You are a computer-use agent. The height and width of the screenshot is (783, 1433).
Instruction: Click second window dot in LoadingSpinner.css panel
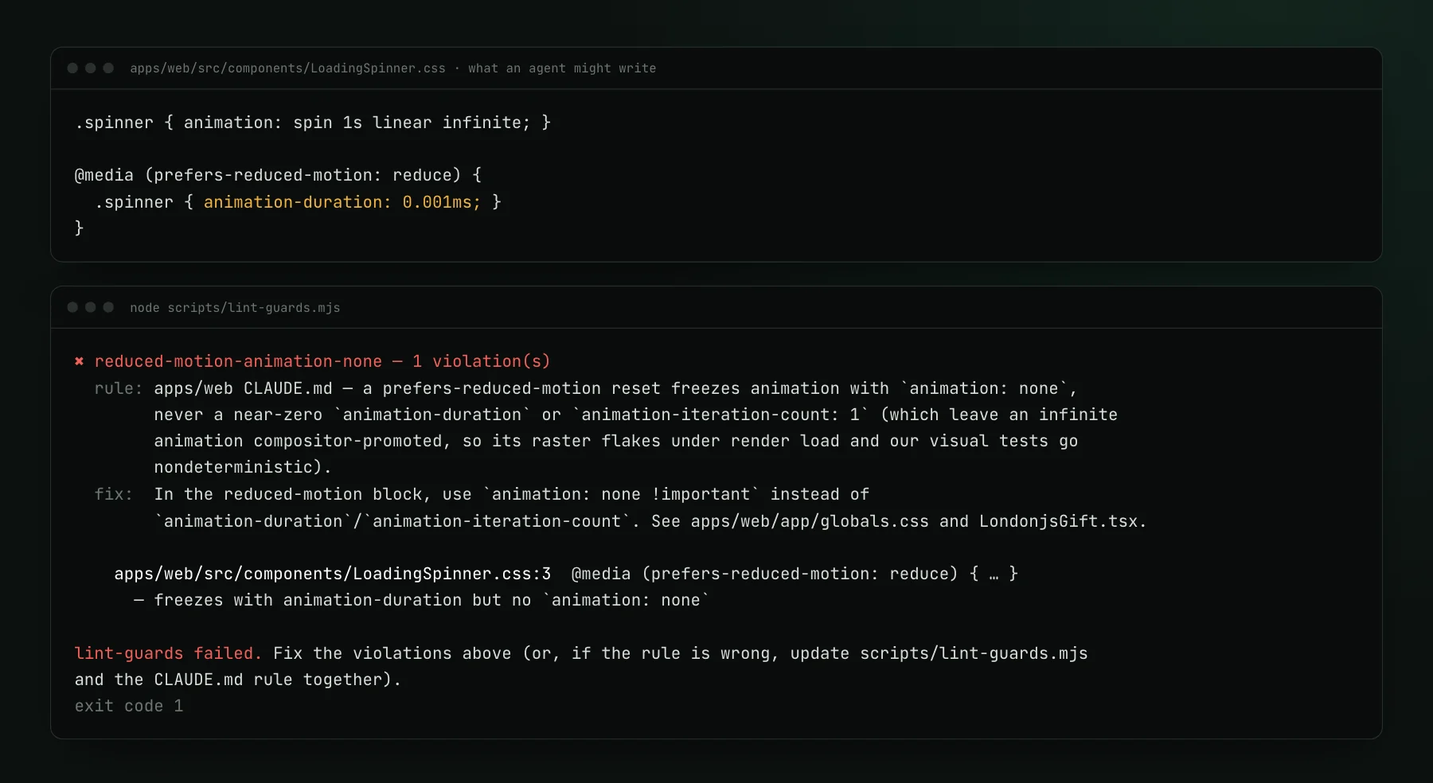pyautogui.click(x=91, y=68)
